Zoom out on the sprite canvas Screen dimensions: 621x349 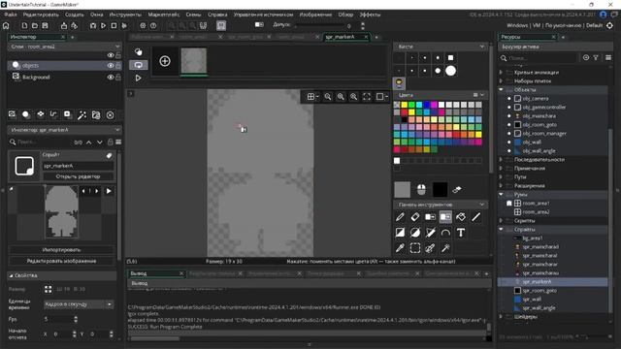[328, 97]
